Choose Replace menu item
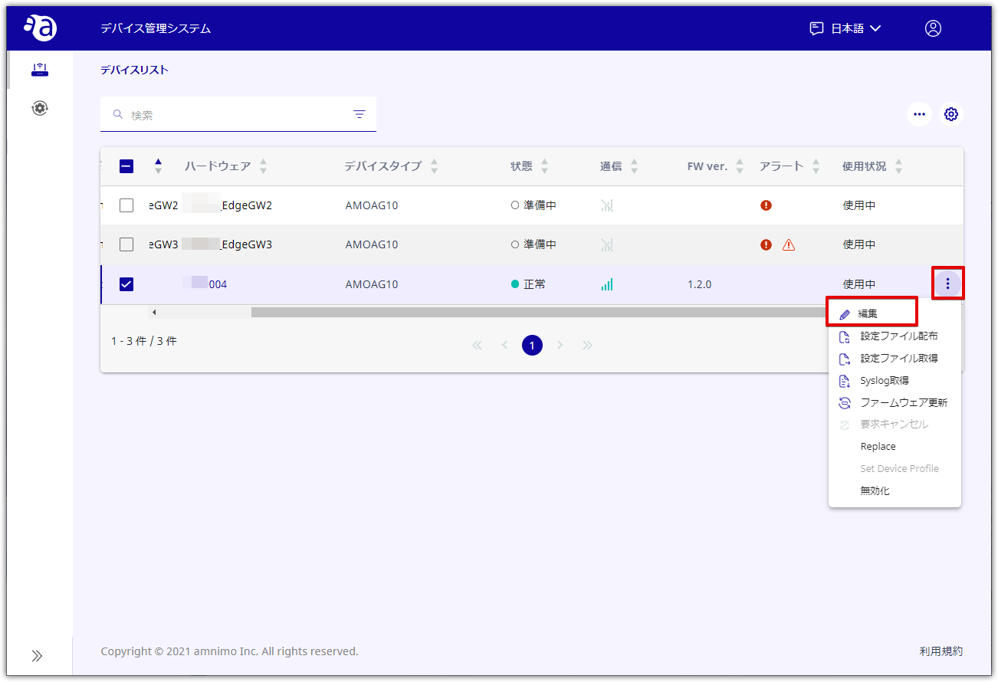The width and height of the screenshot is (998, 682). [x=895, y=447]
